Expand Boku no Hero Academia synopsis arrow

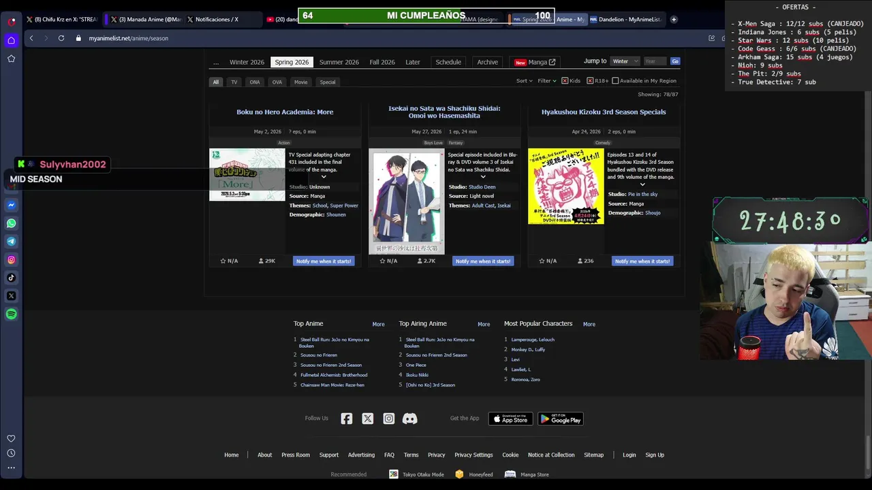324,176
